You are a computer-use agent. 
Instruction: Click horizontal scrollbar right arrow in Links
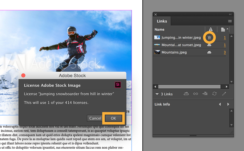[x=226, y=87]
